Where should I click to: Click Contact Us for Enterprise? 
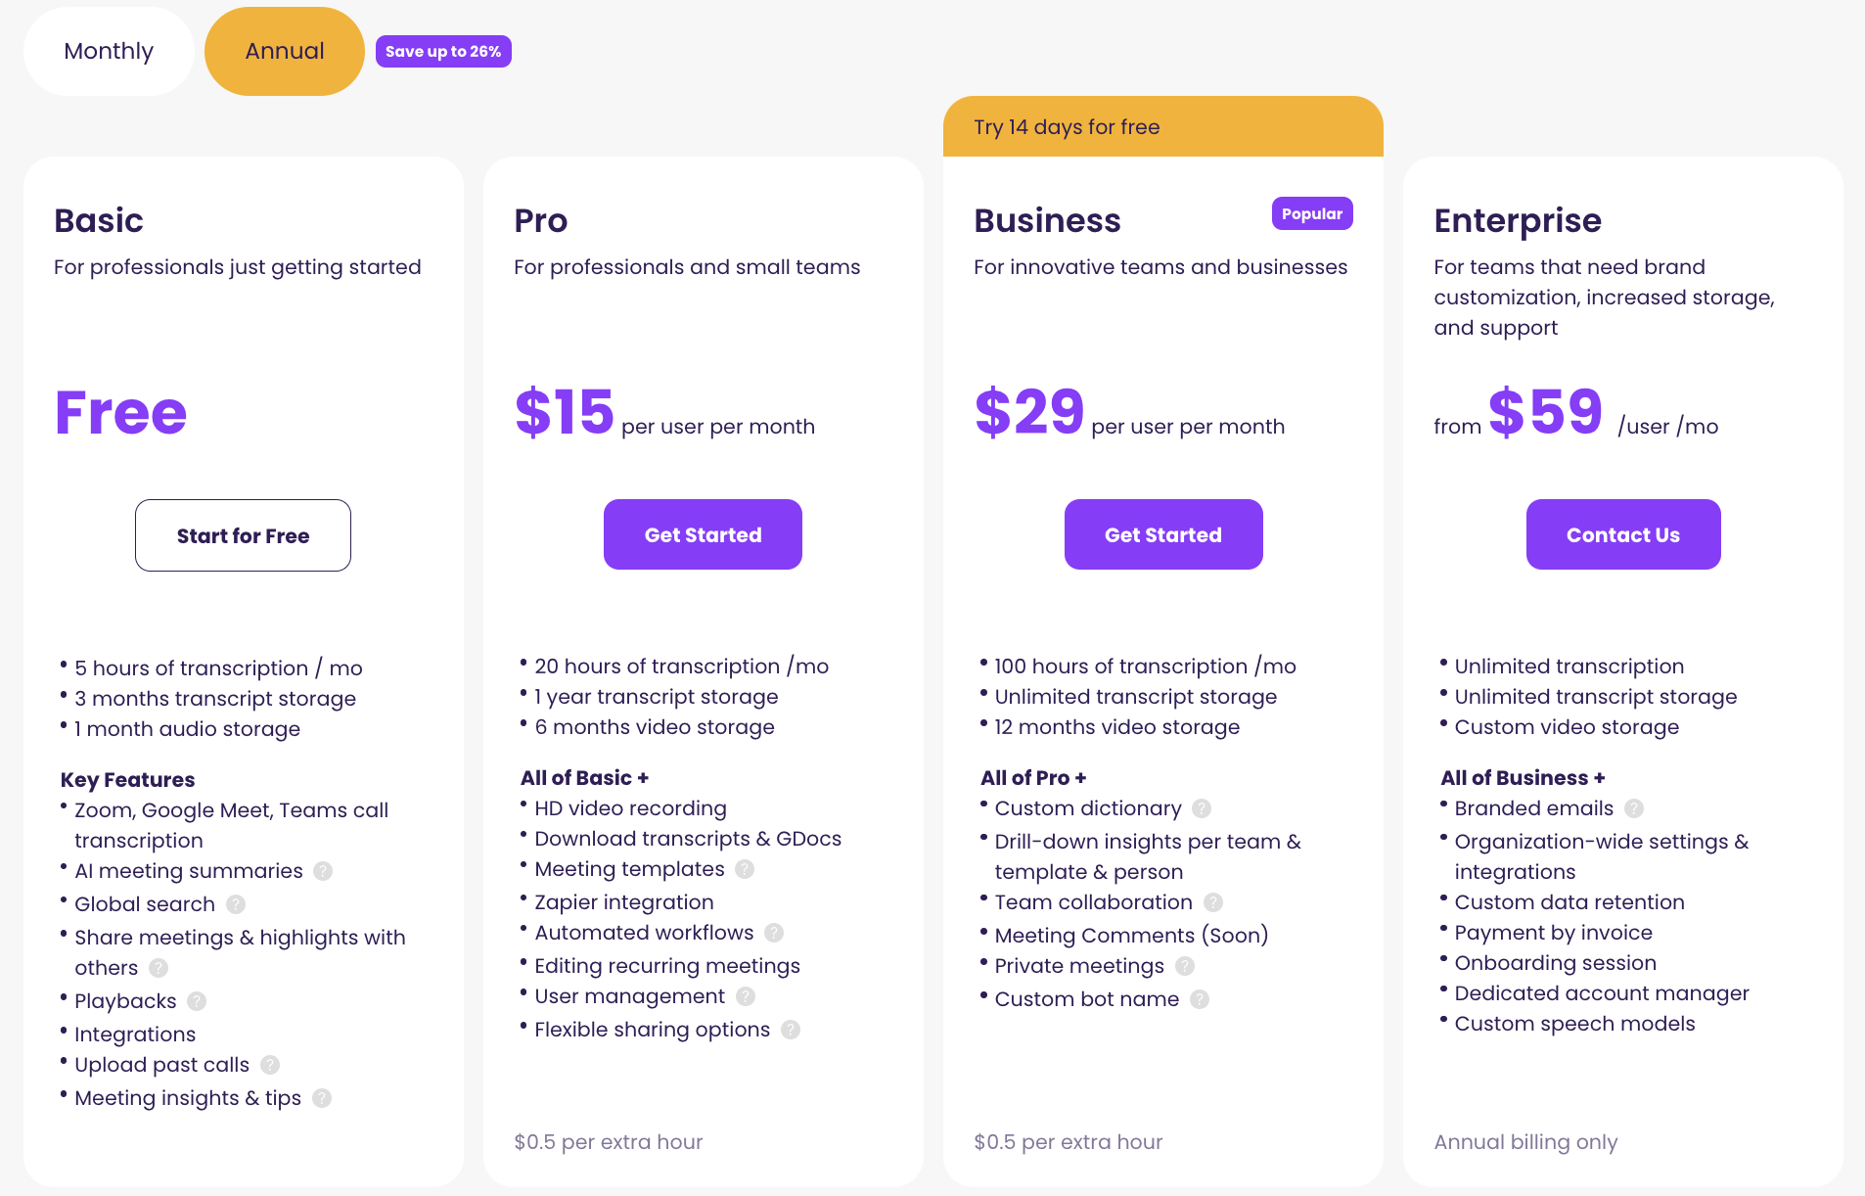[1623, 534]
